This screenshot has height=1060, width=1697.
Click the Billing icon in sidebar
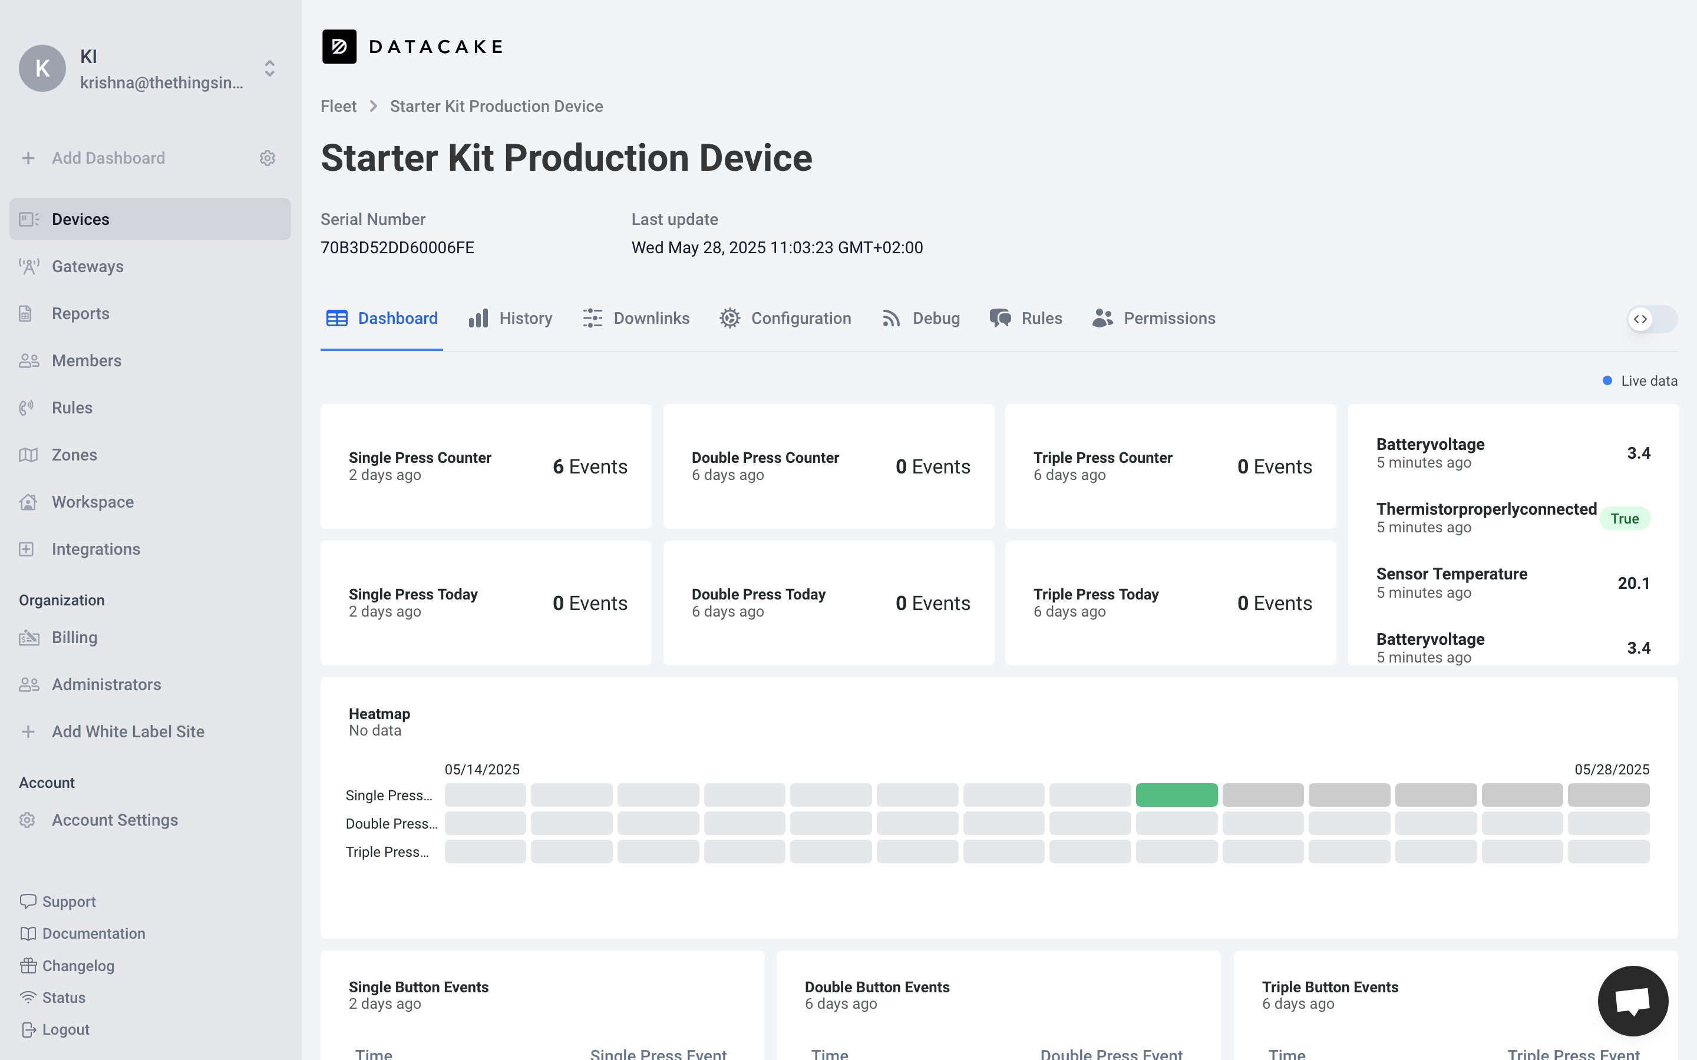coord(29,637)
